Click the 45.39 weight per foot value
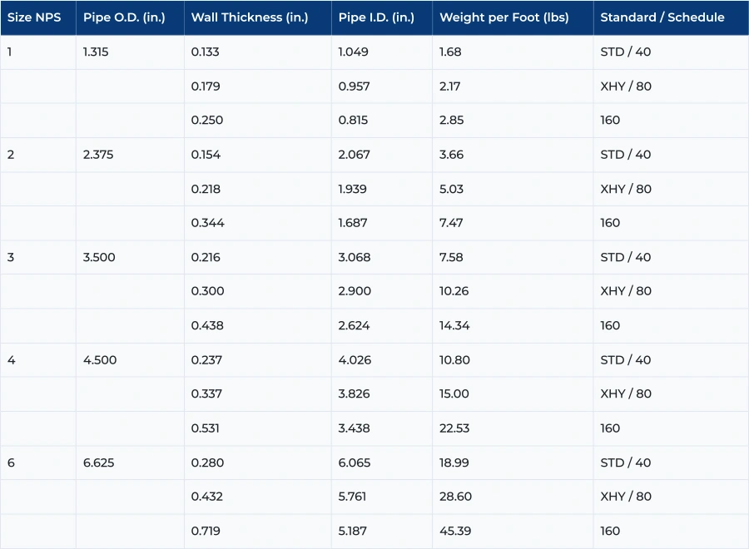Viewport: 749px width, 549px height. (454, 531)
